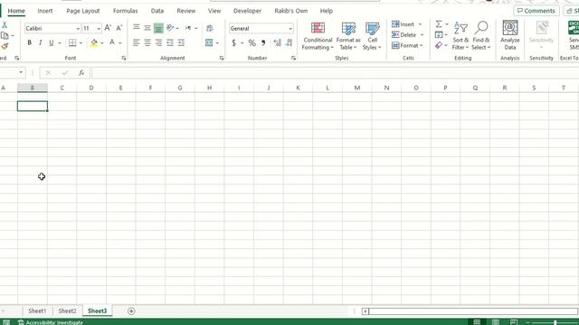Open the Format cells menu
Image resolution: width=579 pixels, height=325 pixels.
point(407,46)
